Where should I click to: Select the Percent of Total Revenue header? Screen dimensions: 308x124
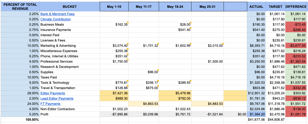20,7
